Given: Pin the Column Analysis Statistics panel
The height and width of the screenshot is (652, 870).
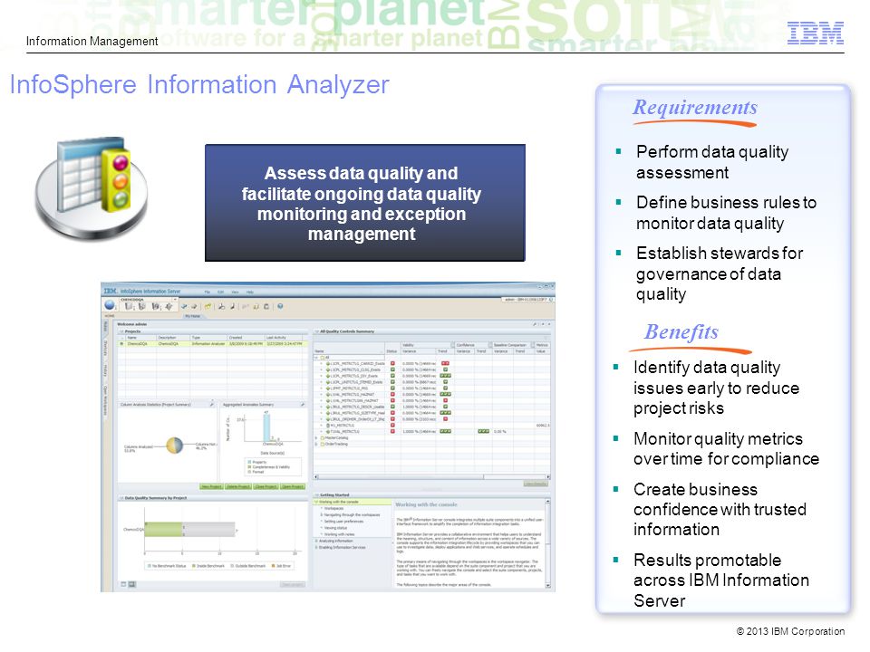Looking at the screenshot, I should click(212, 405).
